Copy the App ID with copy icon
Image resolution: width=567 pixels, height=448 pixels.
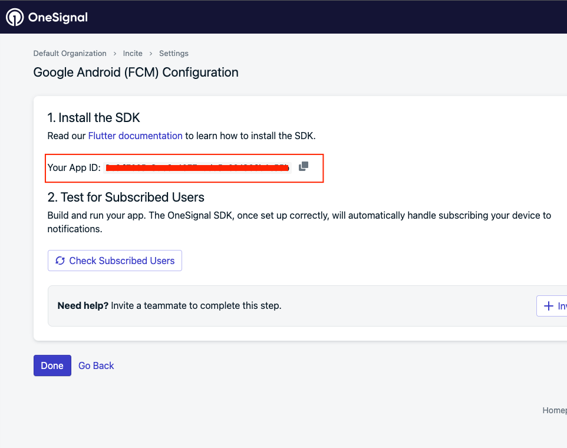[x=304, y=167]
